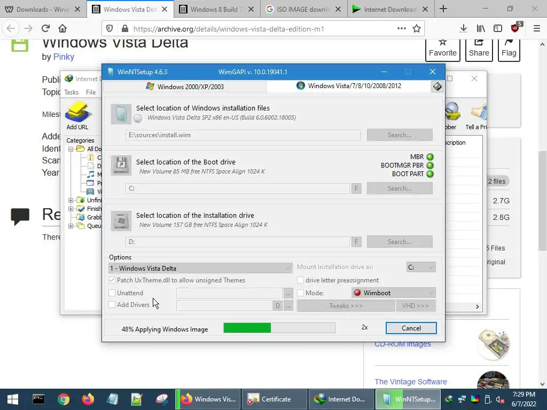The image size is (547, 410).
Task: Click Share button on archive page
Action: click(x=479, y=50)
